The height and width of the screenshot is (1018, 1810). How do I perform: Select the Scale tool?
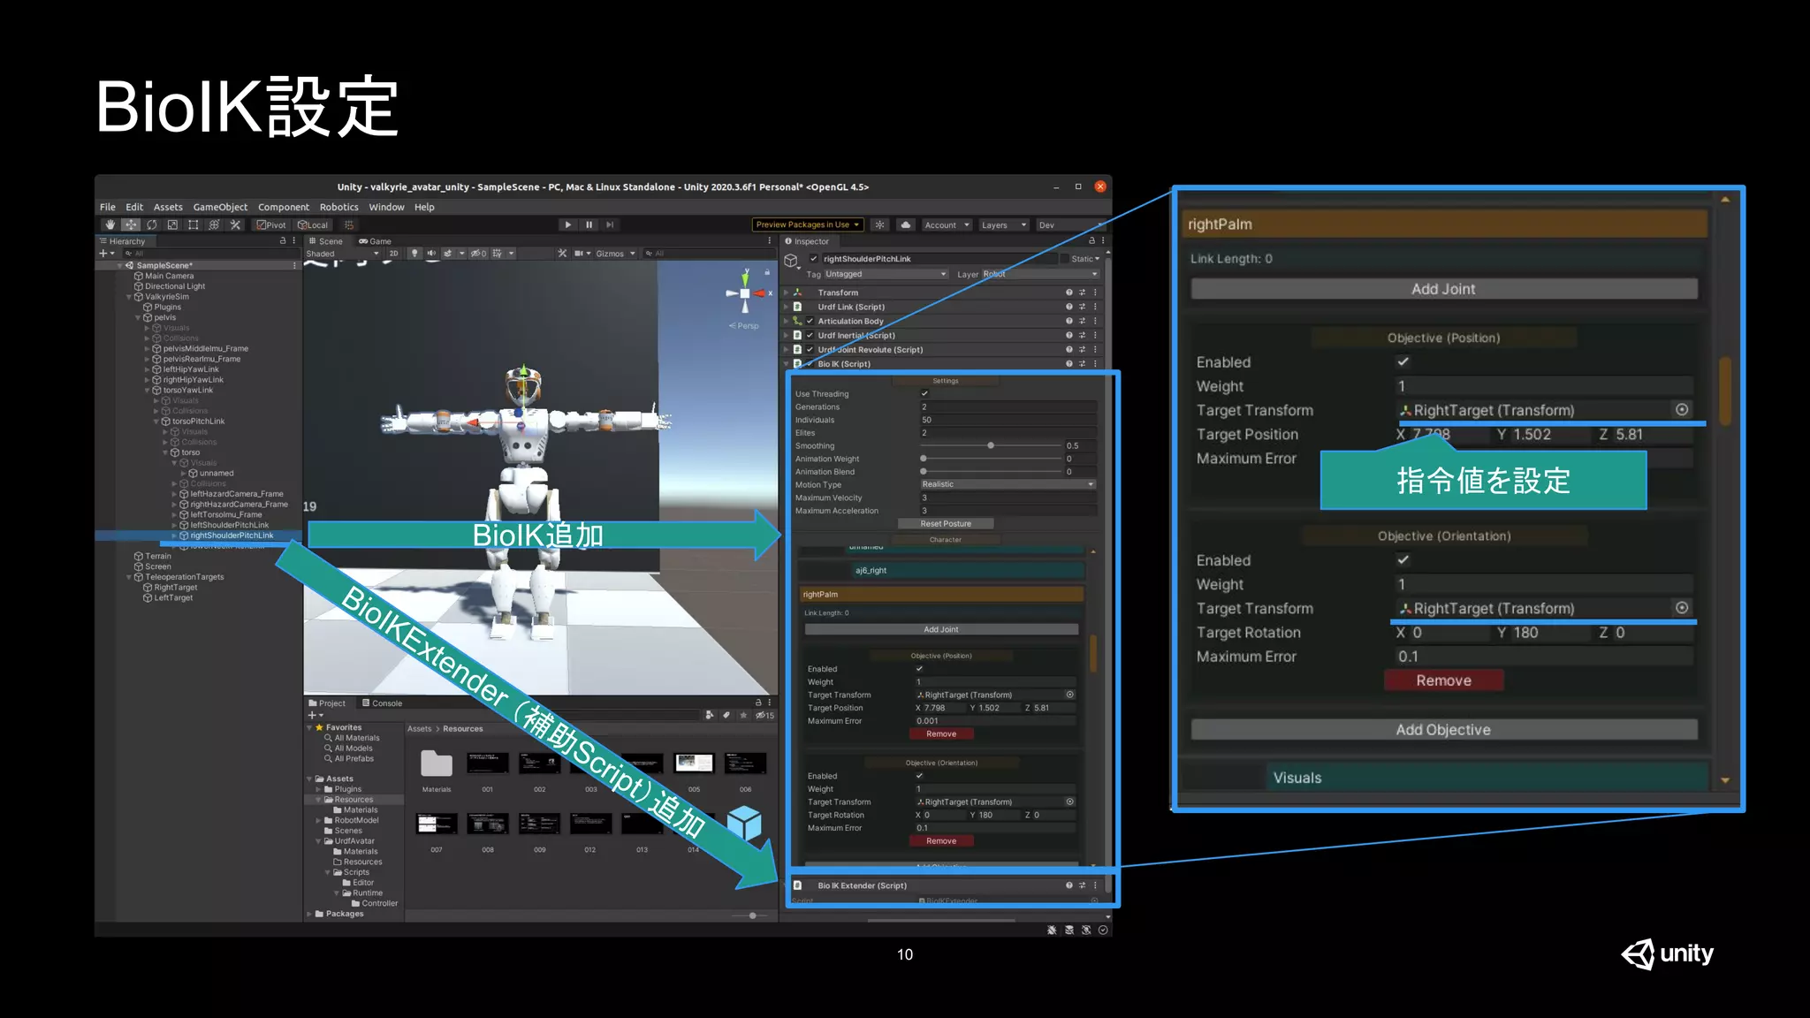172,224
